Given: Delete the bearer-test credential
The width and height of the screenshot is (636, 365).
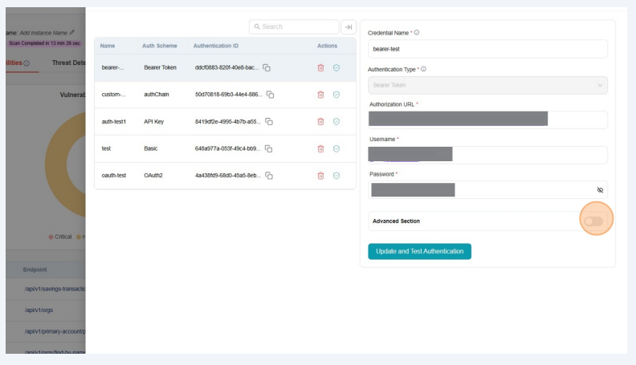Looking at the screenshot, I should [321, 67].
